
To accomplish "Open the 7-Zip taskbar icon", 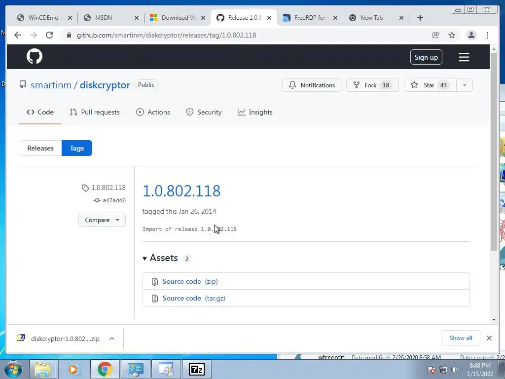I will click(196, 369).
